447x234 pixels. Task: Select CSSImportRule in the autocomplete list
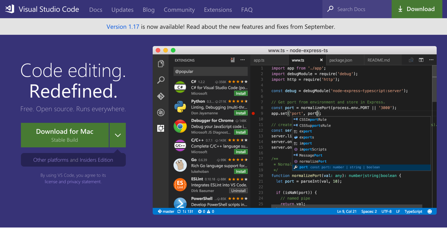coord(361,120)
